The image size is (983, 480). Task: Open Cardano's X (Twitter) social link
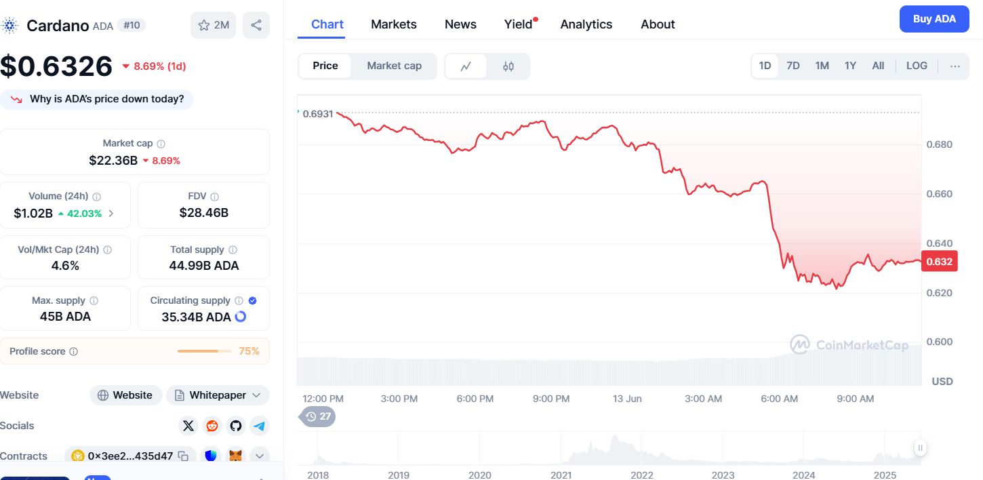[x=188, y=426]
